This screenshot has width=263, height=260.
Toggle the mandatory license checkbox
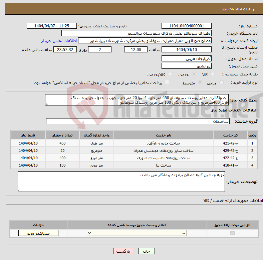tap(232, 233)
